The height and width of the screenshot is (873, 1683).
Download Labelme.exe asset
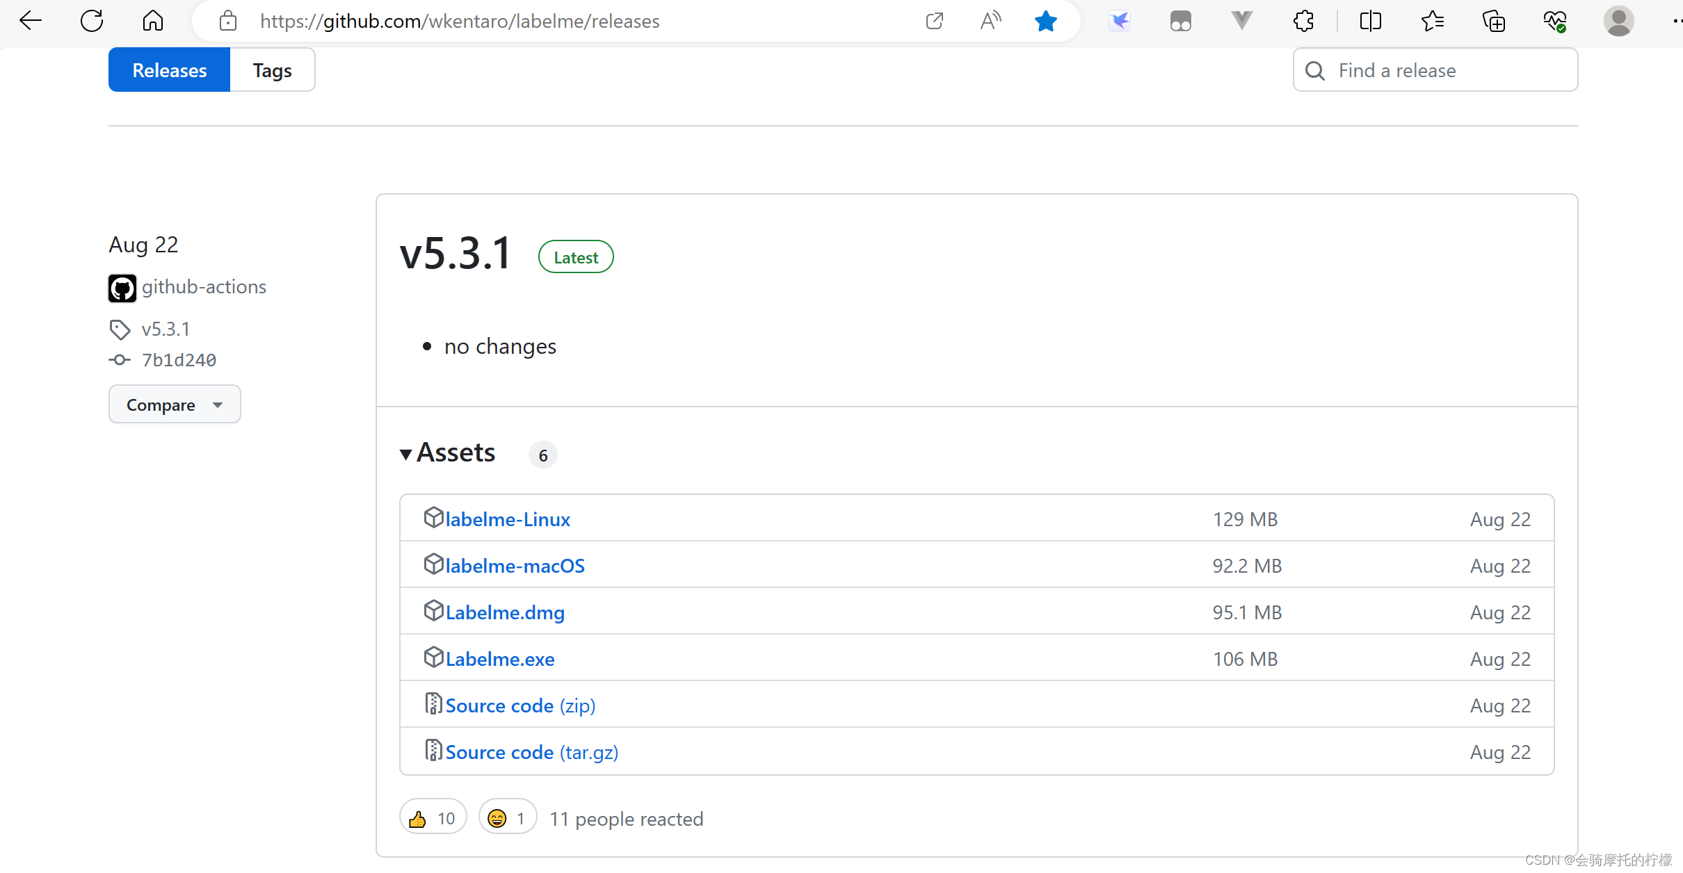[499, 659]
